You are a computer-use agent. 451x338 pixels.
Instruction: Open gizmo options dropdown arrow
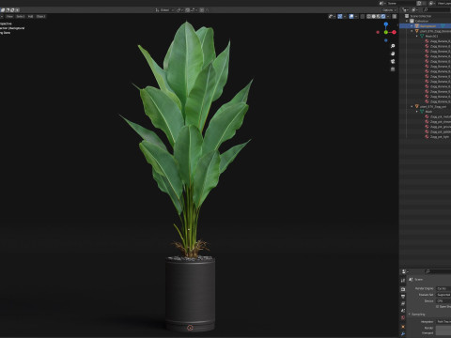coord(345,16)
